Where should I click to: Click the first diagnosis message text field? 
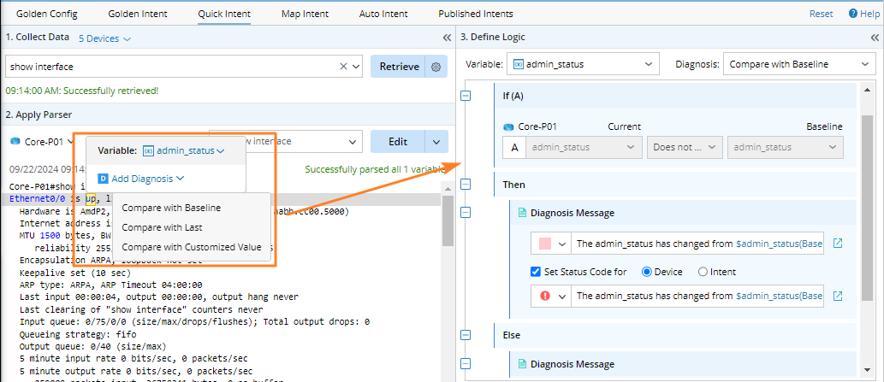tap(697, 244)
